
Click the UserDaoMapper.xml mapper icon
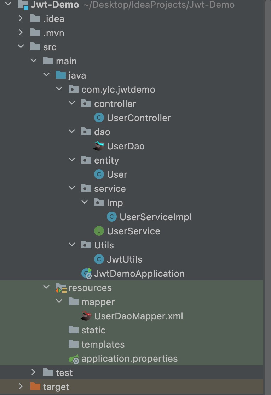[86, 316]
